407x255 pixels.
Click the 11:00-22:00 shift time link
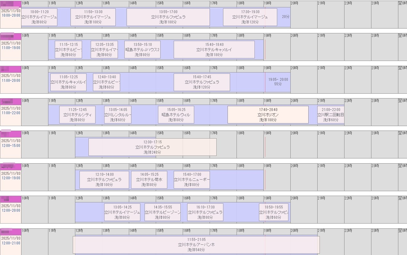click(x=11, y=113)
